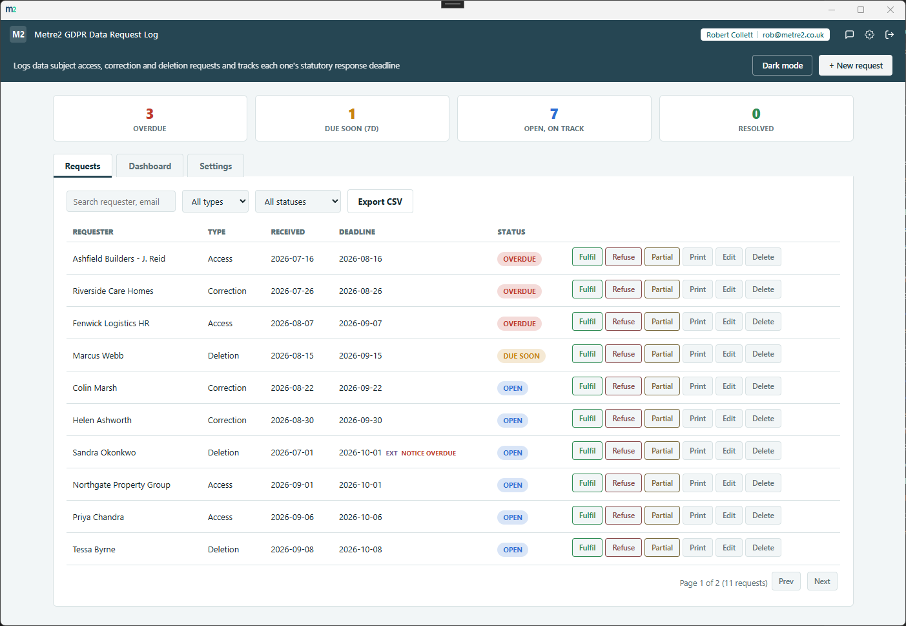Click the Due Soon (7D) card
Image resolution: width=906 pixels, height=626 pixels.
[352, 118]
